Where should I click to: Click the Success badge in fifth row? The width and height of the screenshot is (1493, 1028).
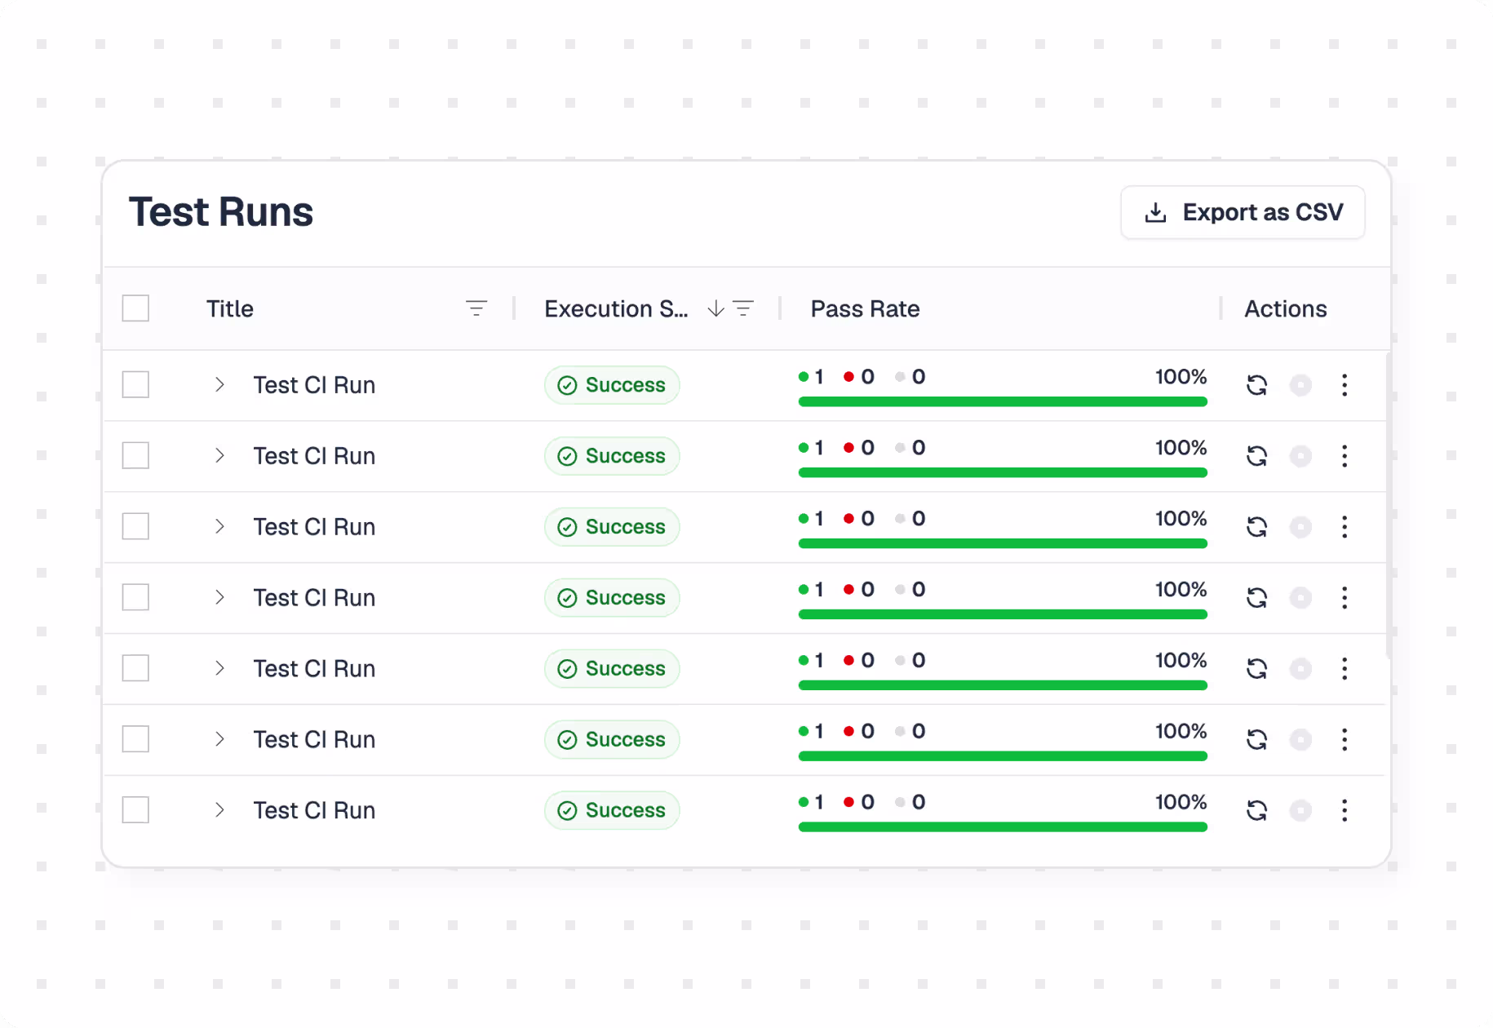pyautogui.click(x=612, y=668)
